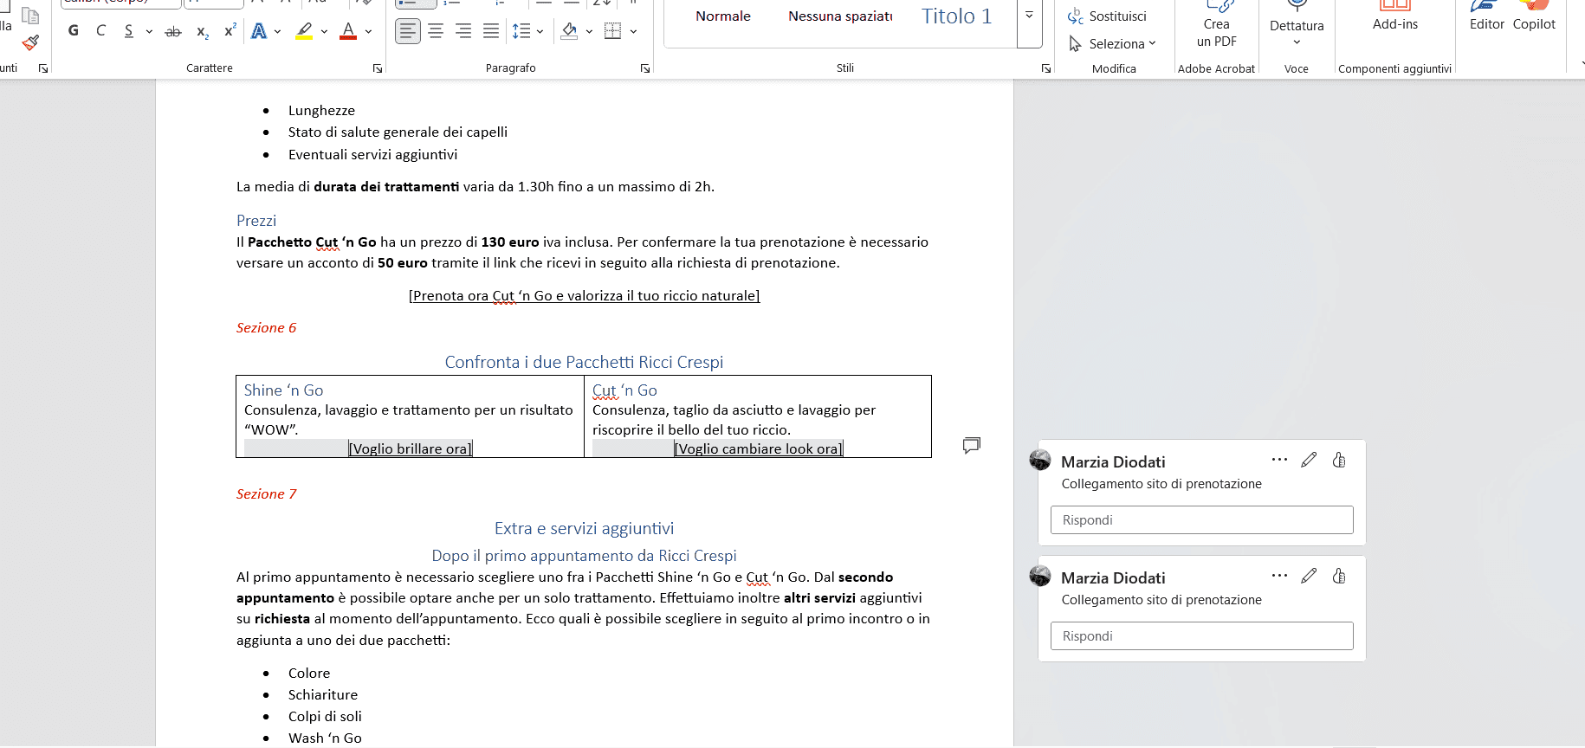Viewport: 1585px width, 748px height.
Task: Toggle subscript formatting
Action: (202, 31)
